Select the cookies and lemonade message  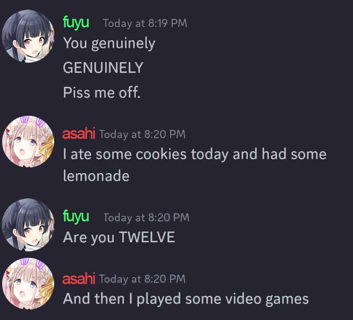195,165
